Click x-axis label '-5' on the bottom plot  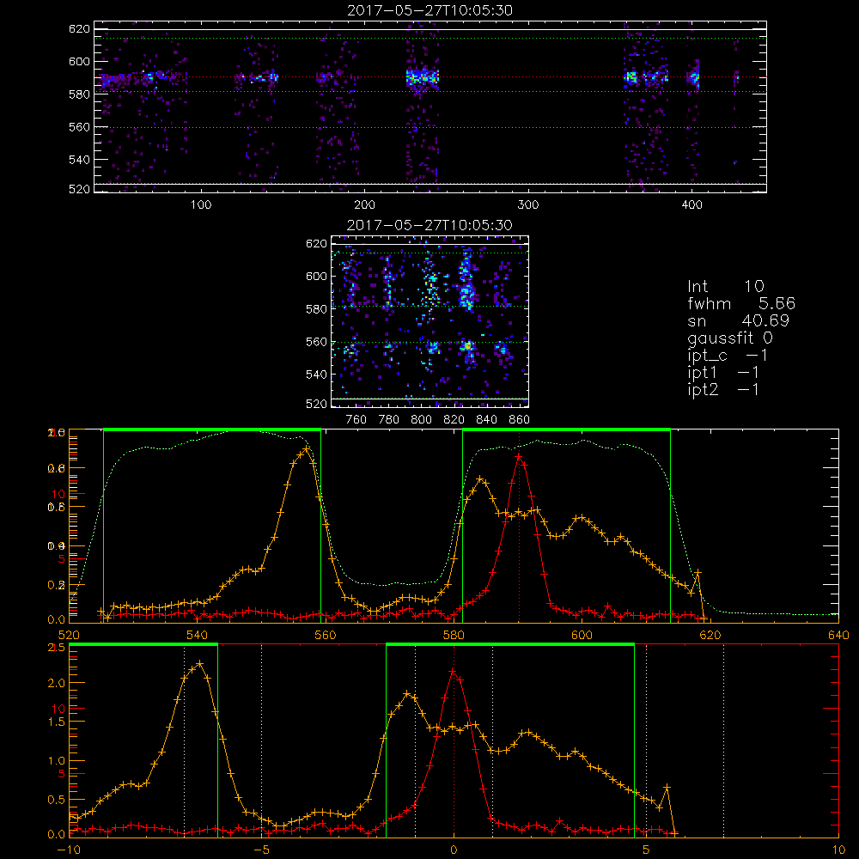click(262, 850)
